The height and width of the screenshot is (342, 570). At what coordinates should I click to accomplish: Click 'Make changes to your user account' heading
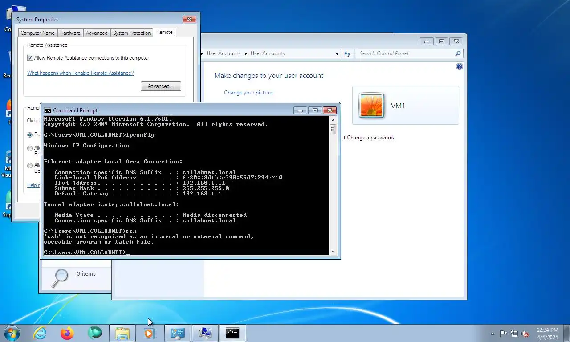[269, 76]
